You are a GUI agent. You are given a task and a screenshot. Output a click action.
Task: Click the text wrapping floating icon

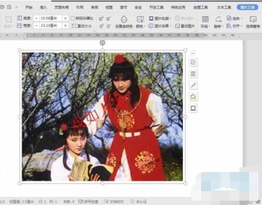(193, 74)
